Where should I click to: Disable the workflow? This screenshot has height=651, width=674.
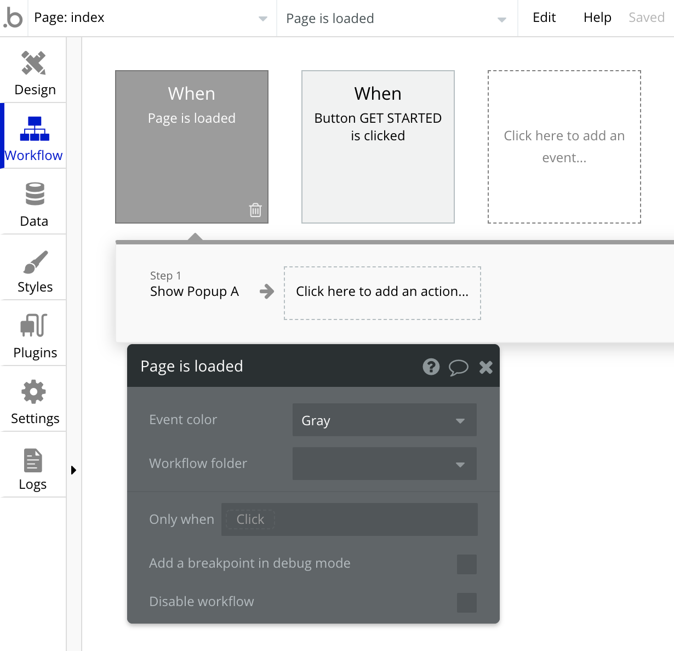pyautogui.click(x=466, y=602)
